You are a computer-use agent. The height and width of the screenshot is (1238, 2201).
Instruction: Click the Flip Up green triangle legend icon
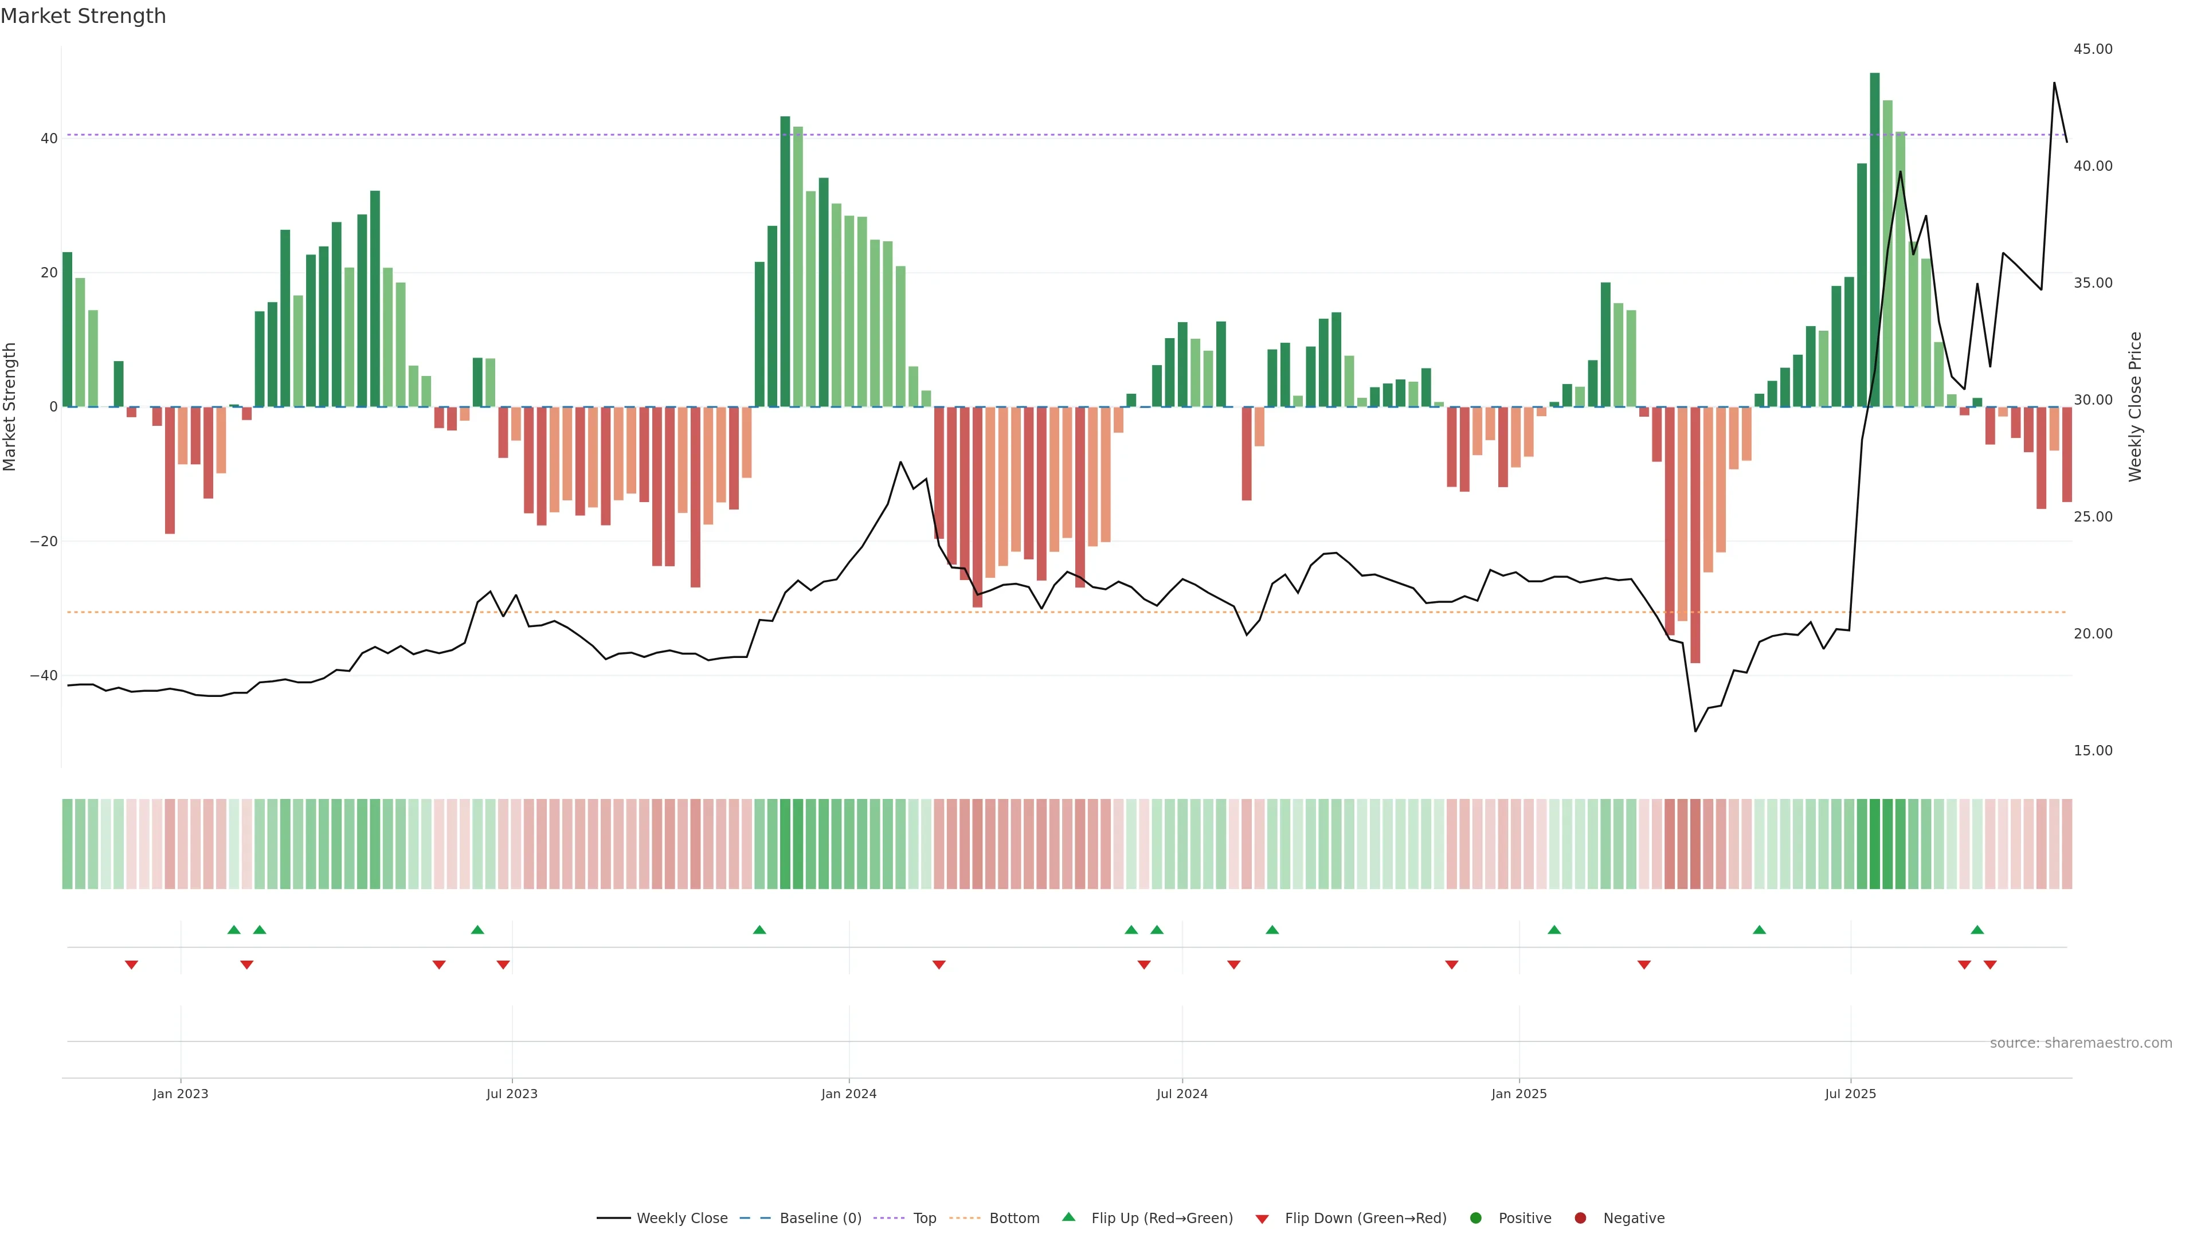coord(1068,1217)
